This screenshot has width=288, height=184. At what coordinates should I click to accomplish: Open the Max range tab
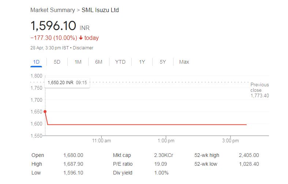(184, 62)
